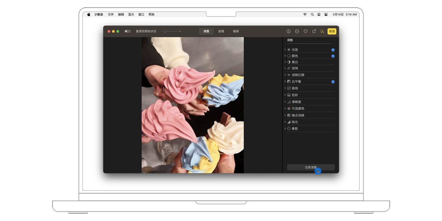This screenshot has width=442, height=221.
Task: Click the zoom slider in the toolbar
Action: click(170, 31)
